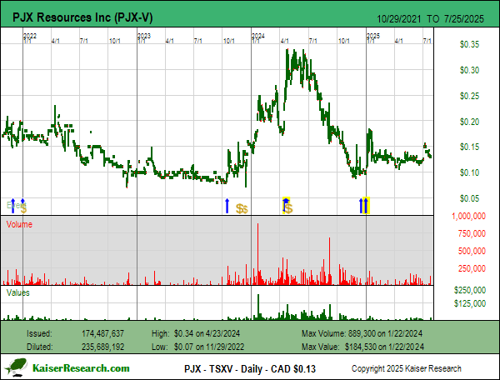
Task: Click the $0.30 price axis label
Action: coord(469,70)
